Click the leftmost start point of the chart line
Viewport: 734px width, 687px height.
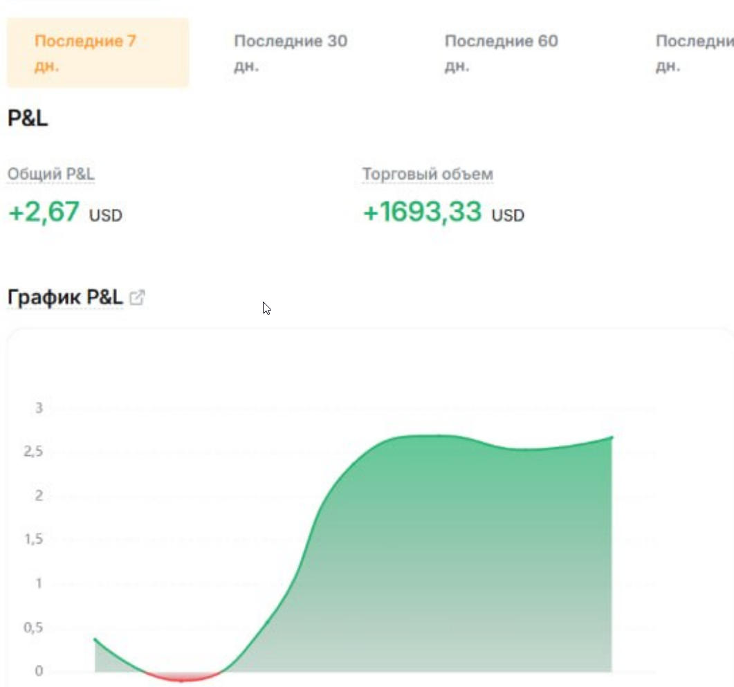tap(95, 639)
